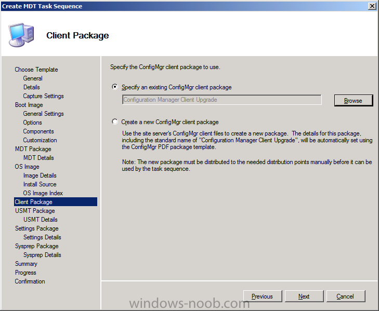Select the OS Image step
Viewport: 379px width, 311px height.
click(27, 167)
